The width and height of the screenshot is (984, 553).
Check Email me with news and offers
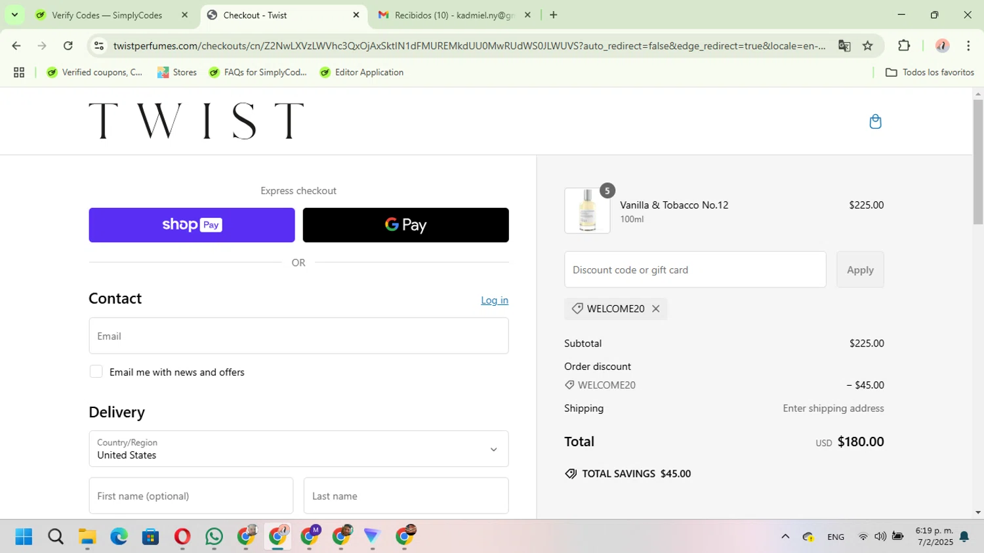click(96, 372)
